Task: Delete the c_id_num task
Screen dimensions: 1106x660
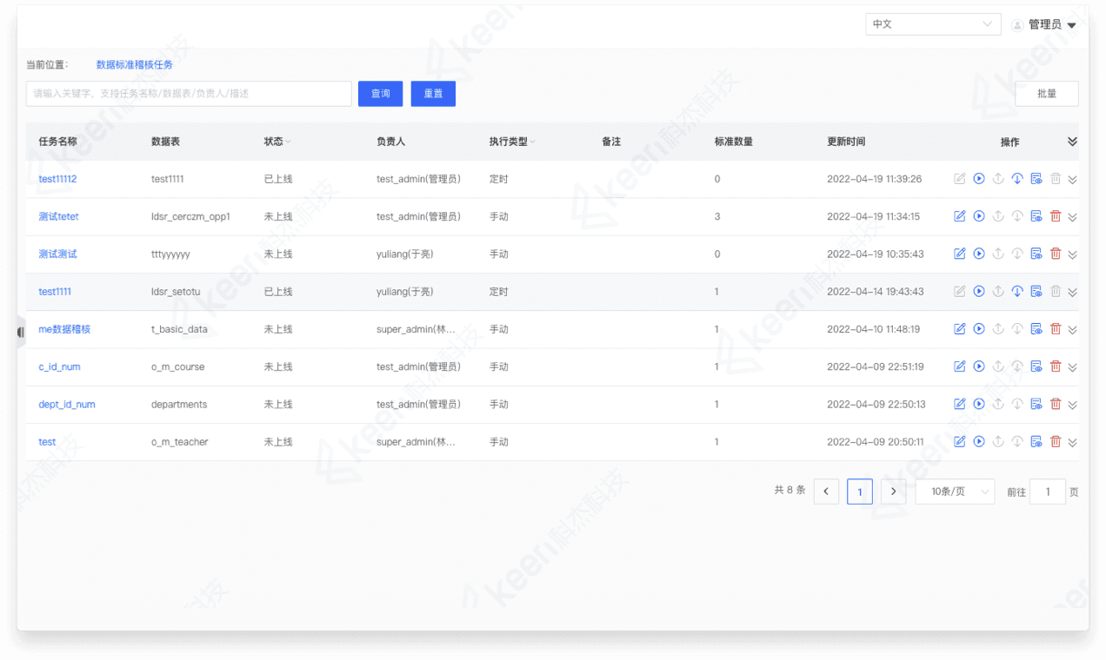Action: 1056,367
